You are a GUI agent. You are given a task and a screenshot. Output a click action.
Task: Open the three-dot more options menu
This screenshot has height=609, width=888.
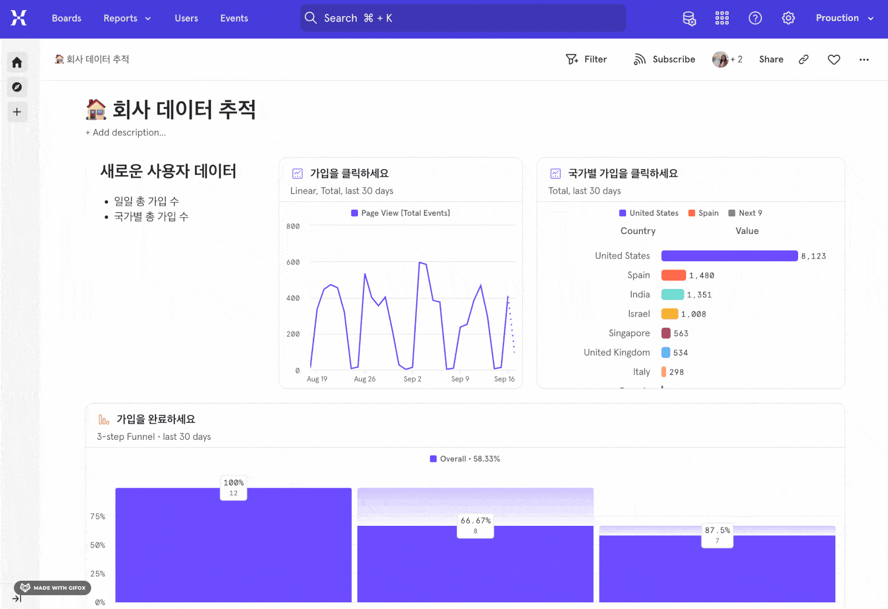pyautogui.click(x=864, y=59)
